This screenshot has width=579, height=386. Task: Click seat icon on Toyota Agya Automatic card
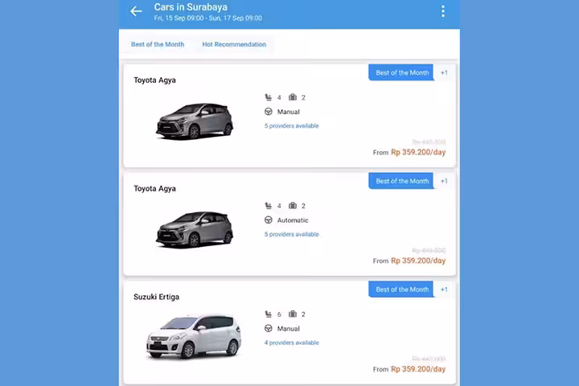coord(269,206)
